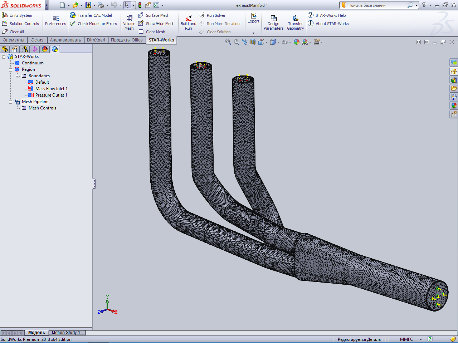This screenshot has width=458, height=343.
Task: Collapse the Boundaries folder node
Action: point(18,76)
